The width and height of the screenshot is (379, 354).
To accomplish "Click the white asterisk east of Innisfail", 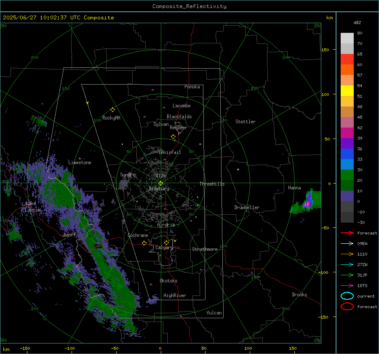I will (200, 144).
